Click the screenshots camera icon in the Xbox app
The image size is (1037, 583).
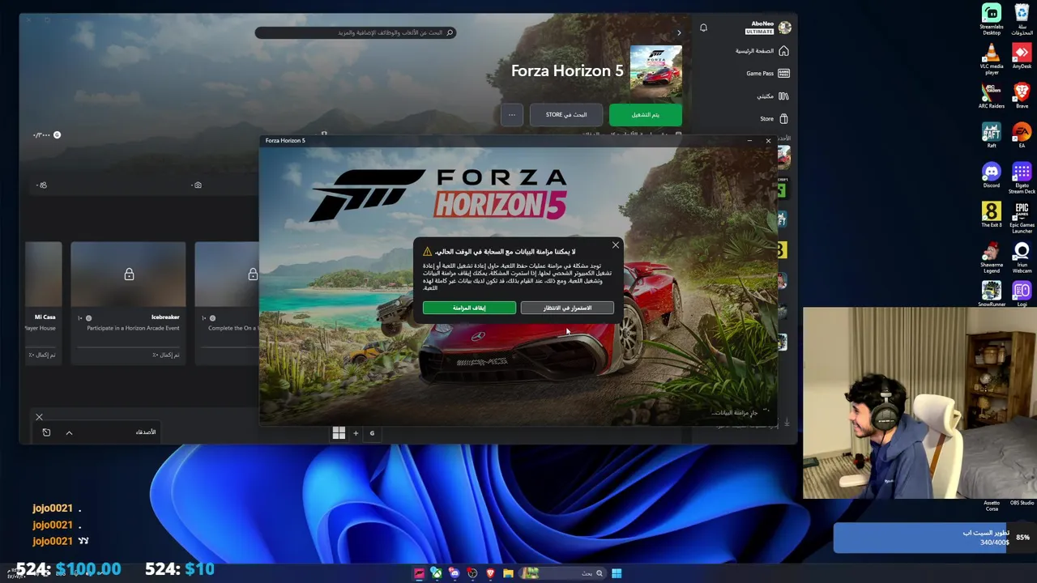pos(197,185)
